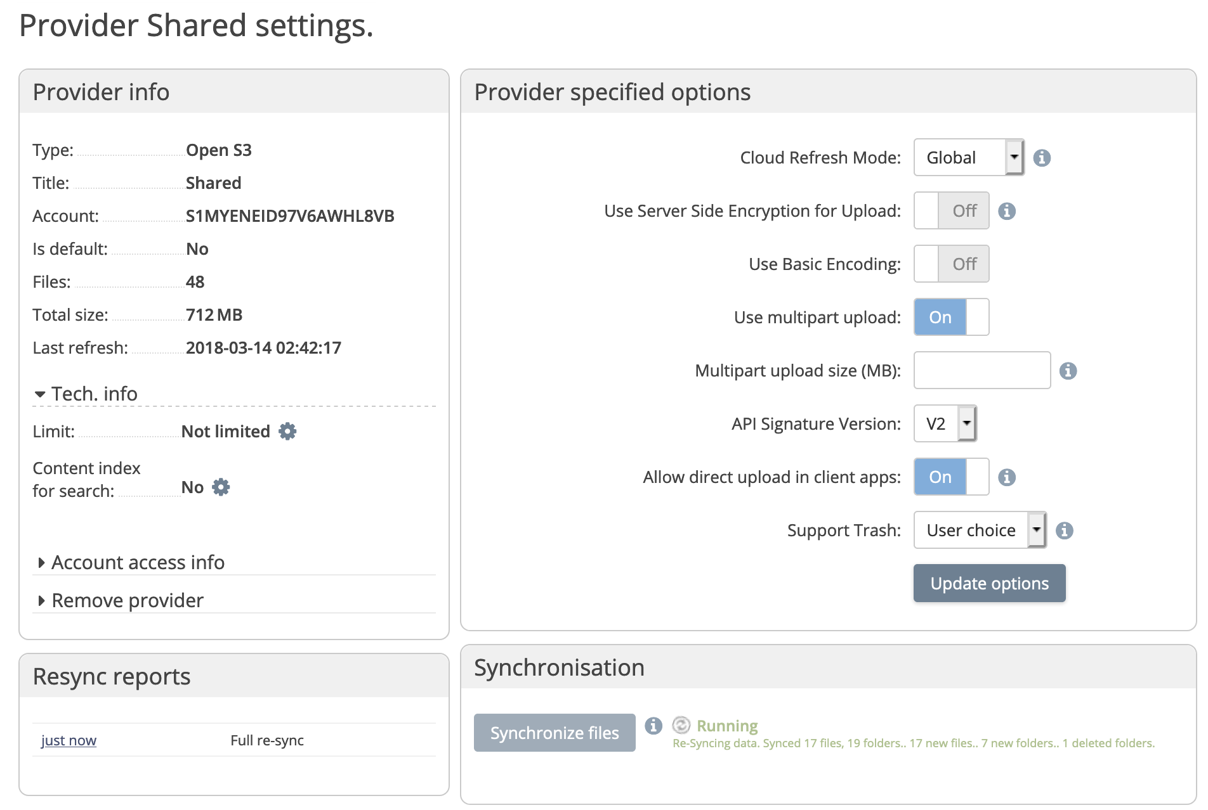Toggle Allow direct upload in client apps
The width and height of the screenshot is (1208, 810).
pyautogui.click(x=951, y=477)
